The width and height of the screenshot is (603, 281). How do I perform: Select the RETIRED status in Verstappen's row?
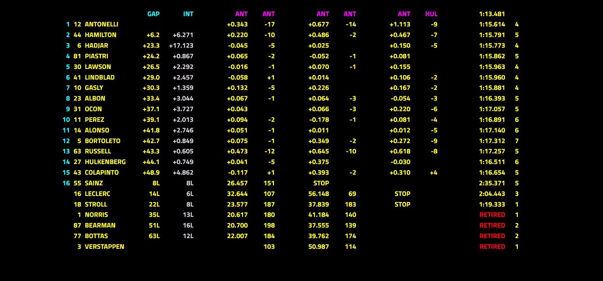pyautogui.click(x=492, y=247)
